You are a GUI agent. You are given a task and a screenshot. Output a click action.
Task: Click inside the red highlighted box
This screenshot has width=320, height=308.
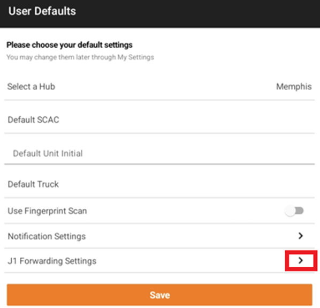pyautogui.click(x=301, y=261)
